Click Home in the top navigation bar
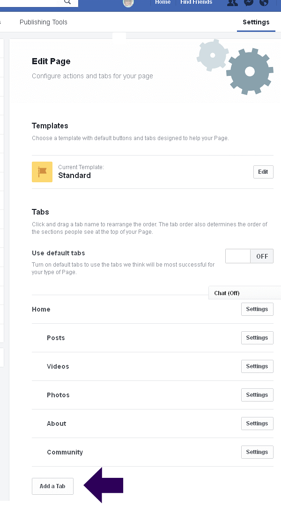Image resolution: width=281 pixels, height=506 pixels. [x=163, y=2]
